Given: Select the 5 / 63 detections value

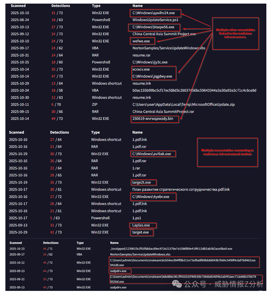Looking at the screenshot, I should [x=55, y=218].
